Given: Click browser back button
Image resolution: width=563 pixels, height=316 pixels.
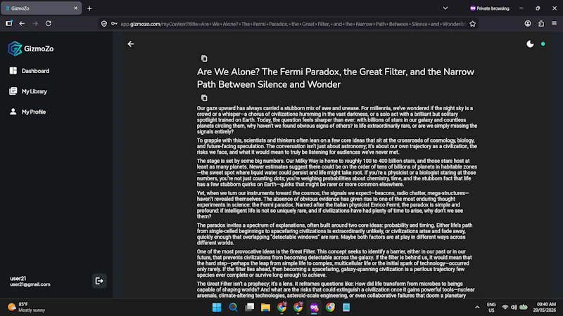Looking at the screenshot, I should point(22,24).
